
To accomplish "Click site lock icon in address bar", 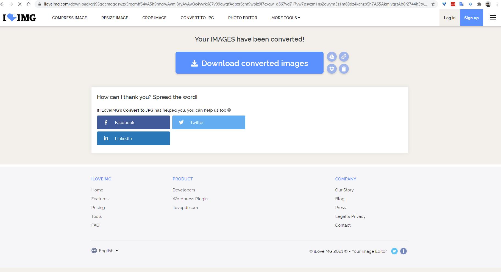I will click(39, 4).
